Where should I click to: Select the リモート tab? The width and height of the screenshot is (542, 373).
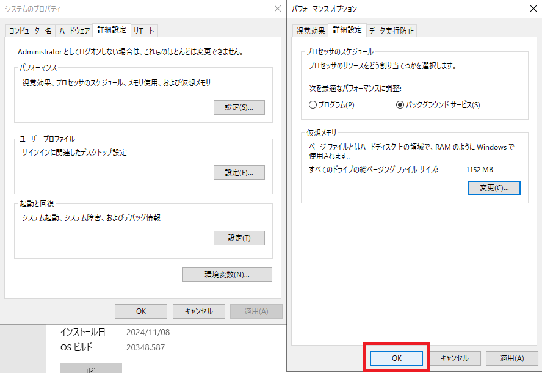pyautogui.click(x=143, y=31)
